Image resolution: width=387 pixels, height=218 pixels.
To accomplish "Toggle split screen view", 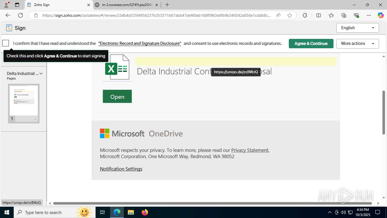I will pos(318,15).
